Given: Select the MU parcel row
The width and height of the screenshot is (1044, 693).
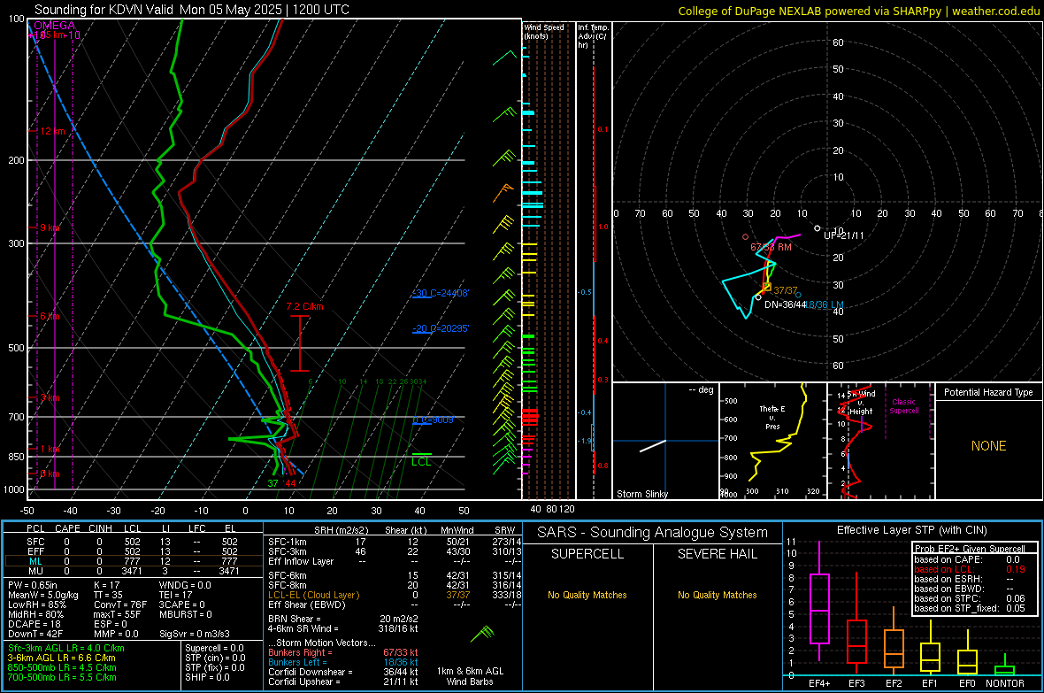Looking at the screenshot, I should pyautogui.click(x=132, y=571).
